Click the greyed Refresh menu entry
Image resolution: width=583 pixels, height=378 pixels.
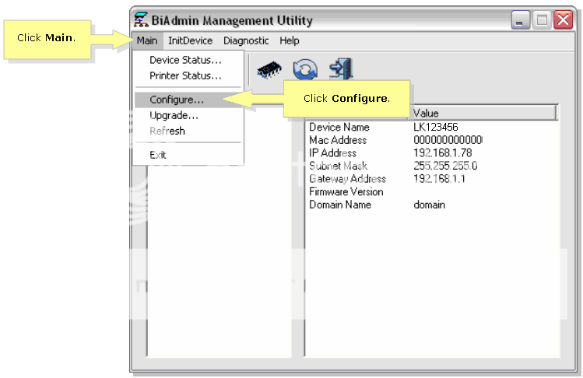(188, 131)
